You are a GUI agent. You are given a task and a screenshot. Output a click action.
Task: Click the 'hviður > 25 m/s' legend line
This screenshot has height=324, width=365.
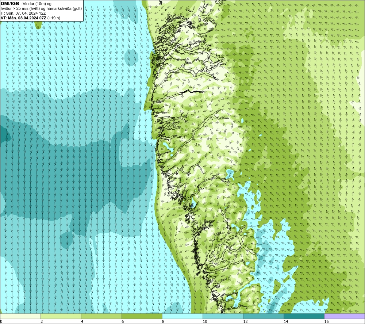click(41, 9)
